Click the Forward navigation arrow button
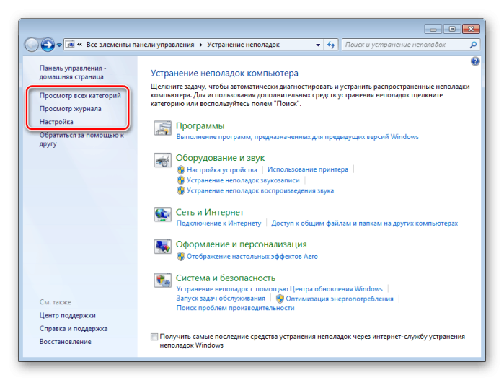504x380 pixels. coord(48,45)
